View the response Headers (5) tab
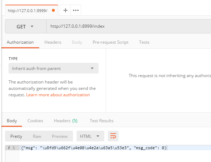The width and height of the screenshot is (211, 162). [65, 121]
